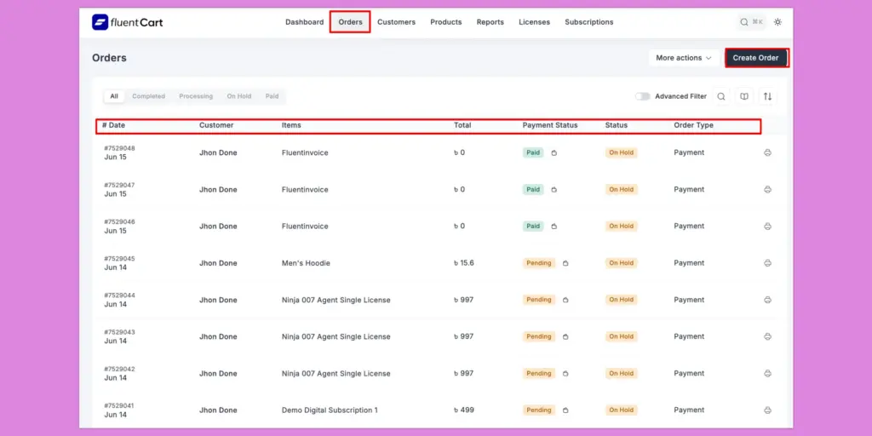872x436 pixels.
Task: Click total ৳ 15.6 on Men's Hoodie row
Action: tap(464, 263)
